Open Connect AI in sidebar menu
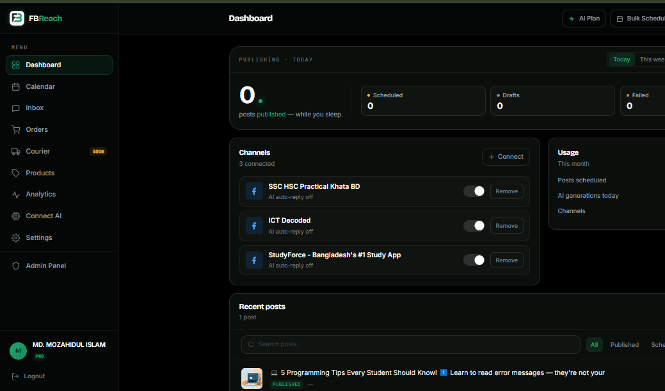 coord(60,216)
